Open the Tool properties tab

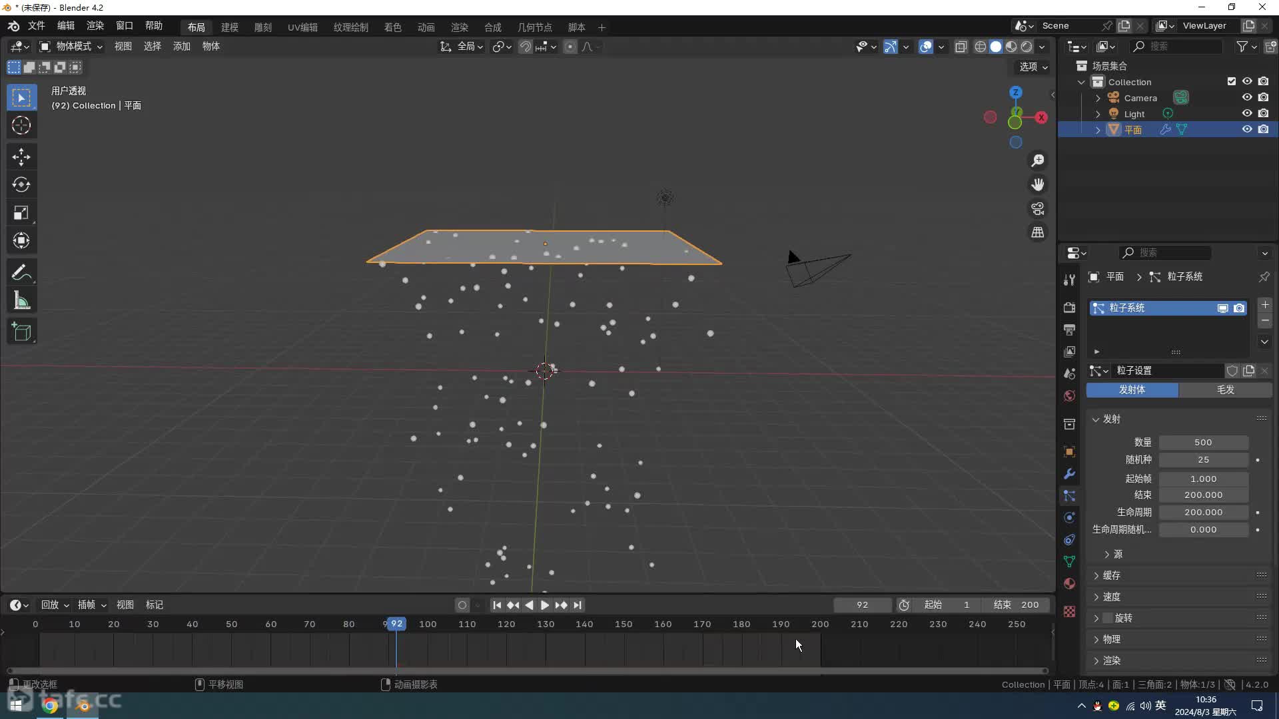[1069, 280]
